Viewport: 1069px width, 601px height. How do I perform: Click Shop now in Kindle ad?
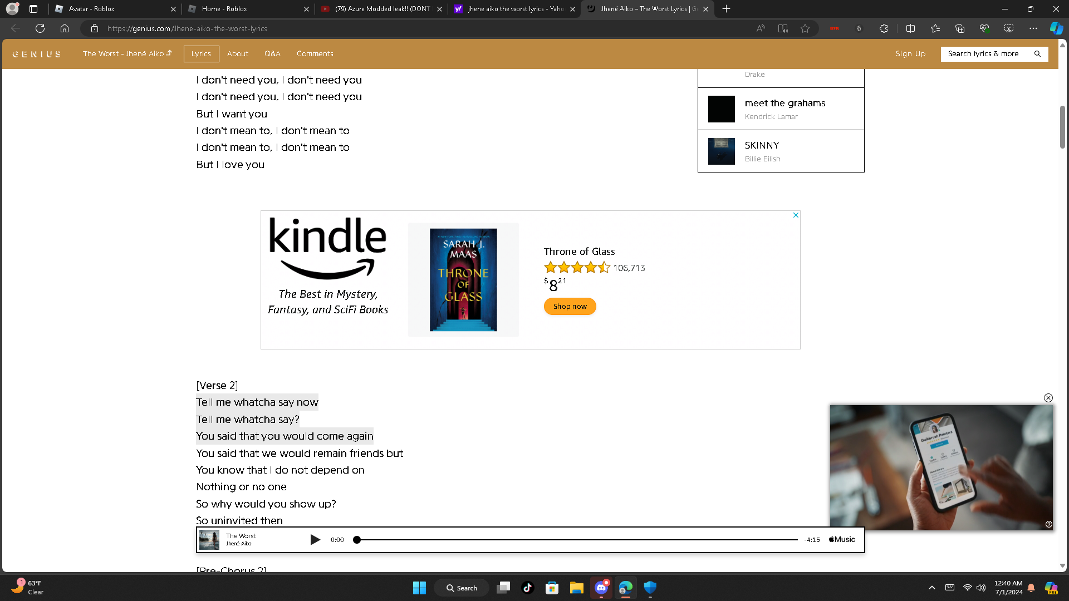coord(570,307)
